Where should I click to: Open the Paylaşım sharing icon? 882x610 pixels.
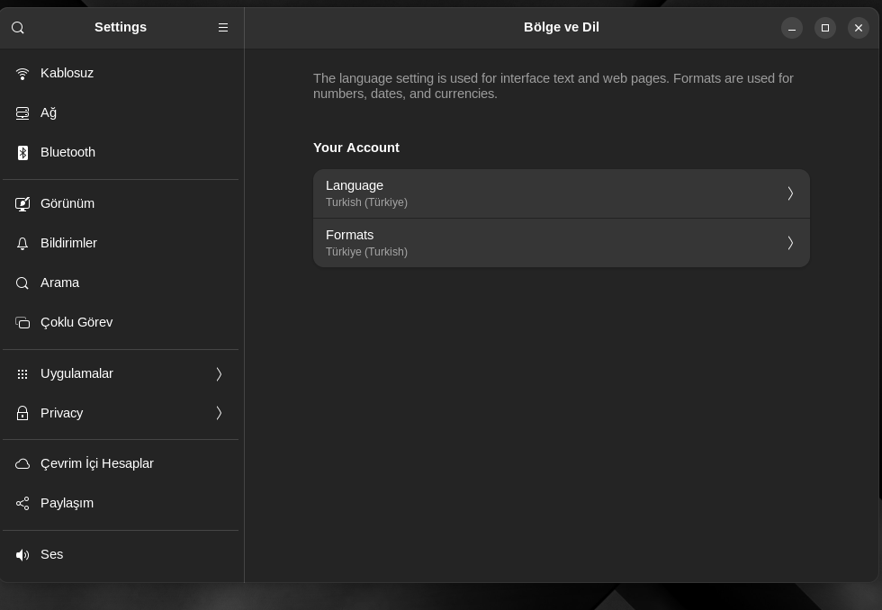click(x=22, y=503)
